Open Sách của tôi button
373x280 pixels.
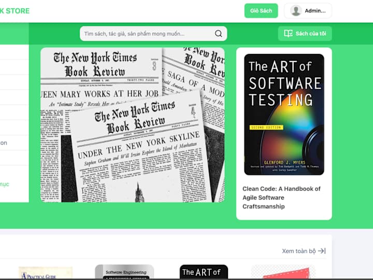[305, 34]
